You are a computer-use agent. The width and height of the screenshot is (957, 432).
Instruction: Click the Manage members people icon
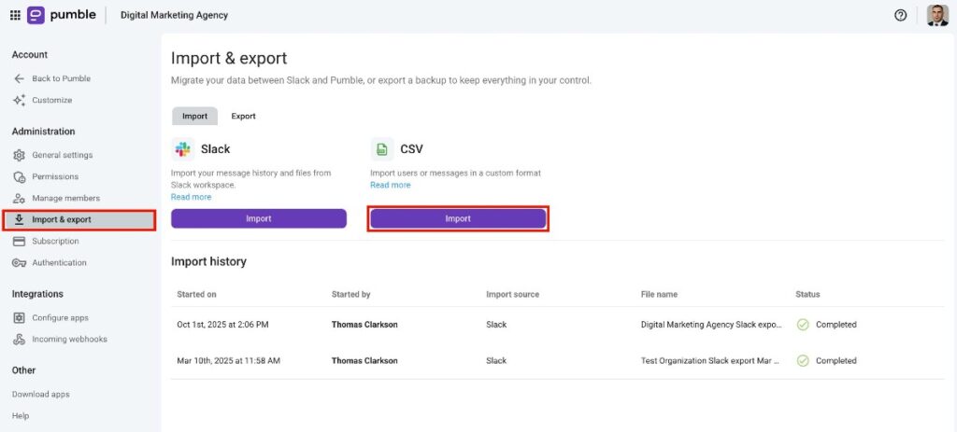(x=19, y=198)
